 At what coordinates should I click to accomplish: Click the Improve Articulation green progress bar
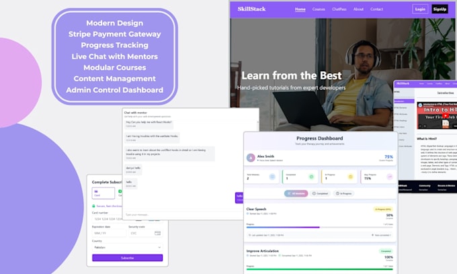(319, 269)
